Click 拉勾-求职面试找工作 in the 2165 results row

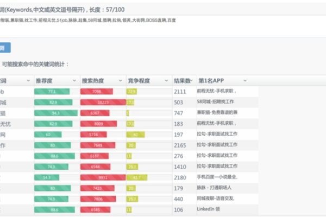coord(217,145)
